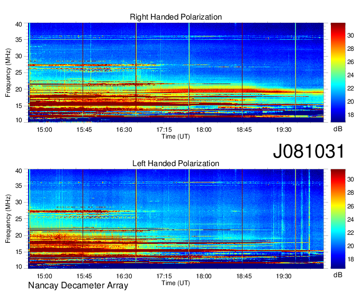Click the 'dB' label under bottom color bar

[338, 275]
